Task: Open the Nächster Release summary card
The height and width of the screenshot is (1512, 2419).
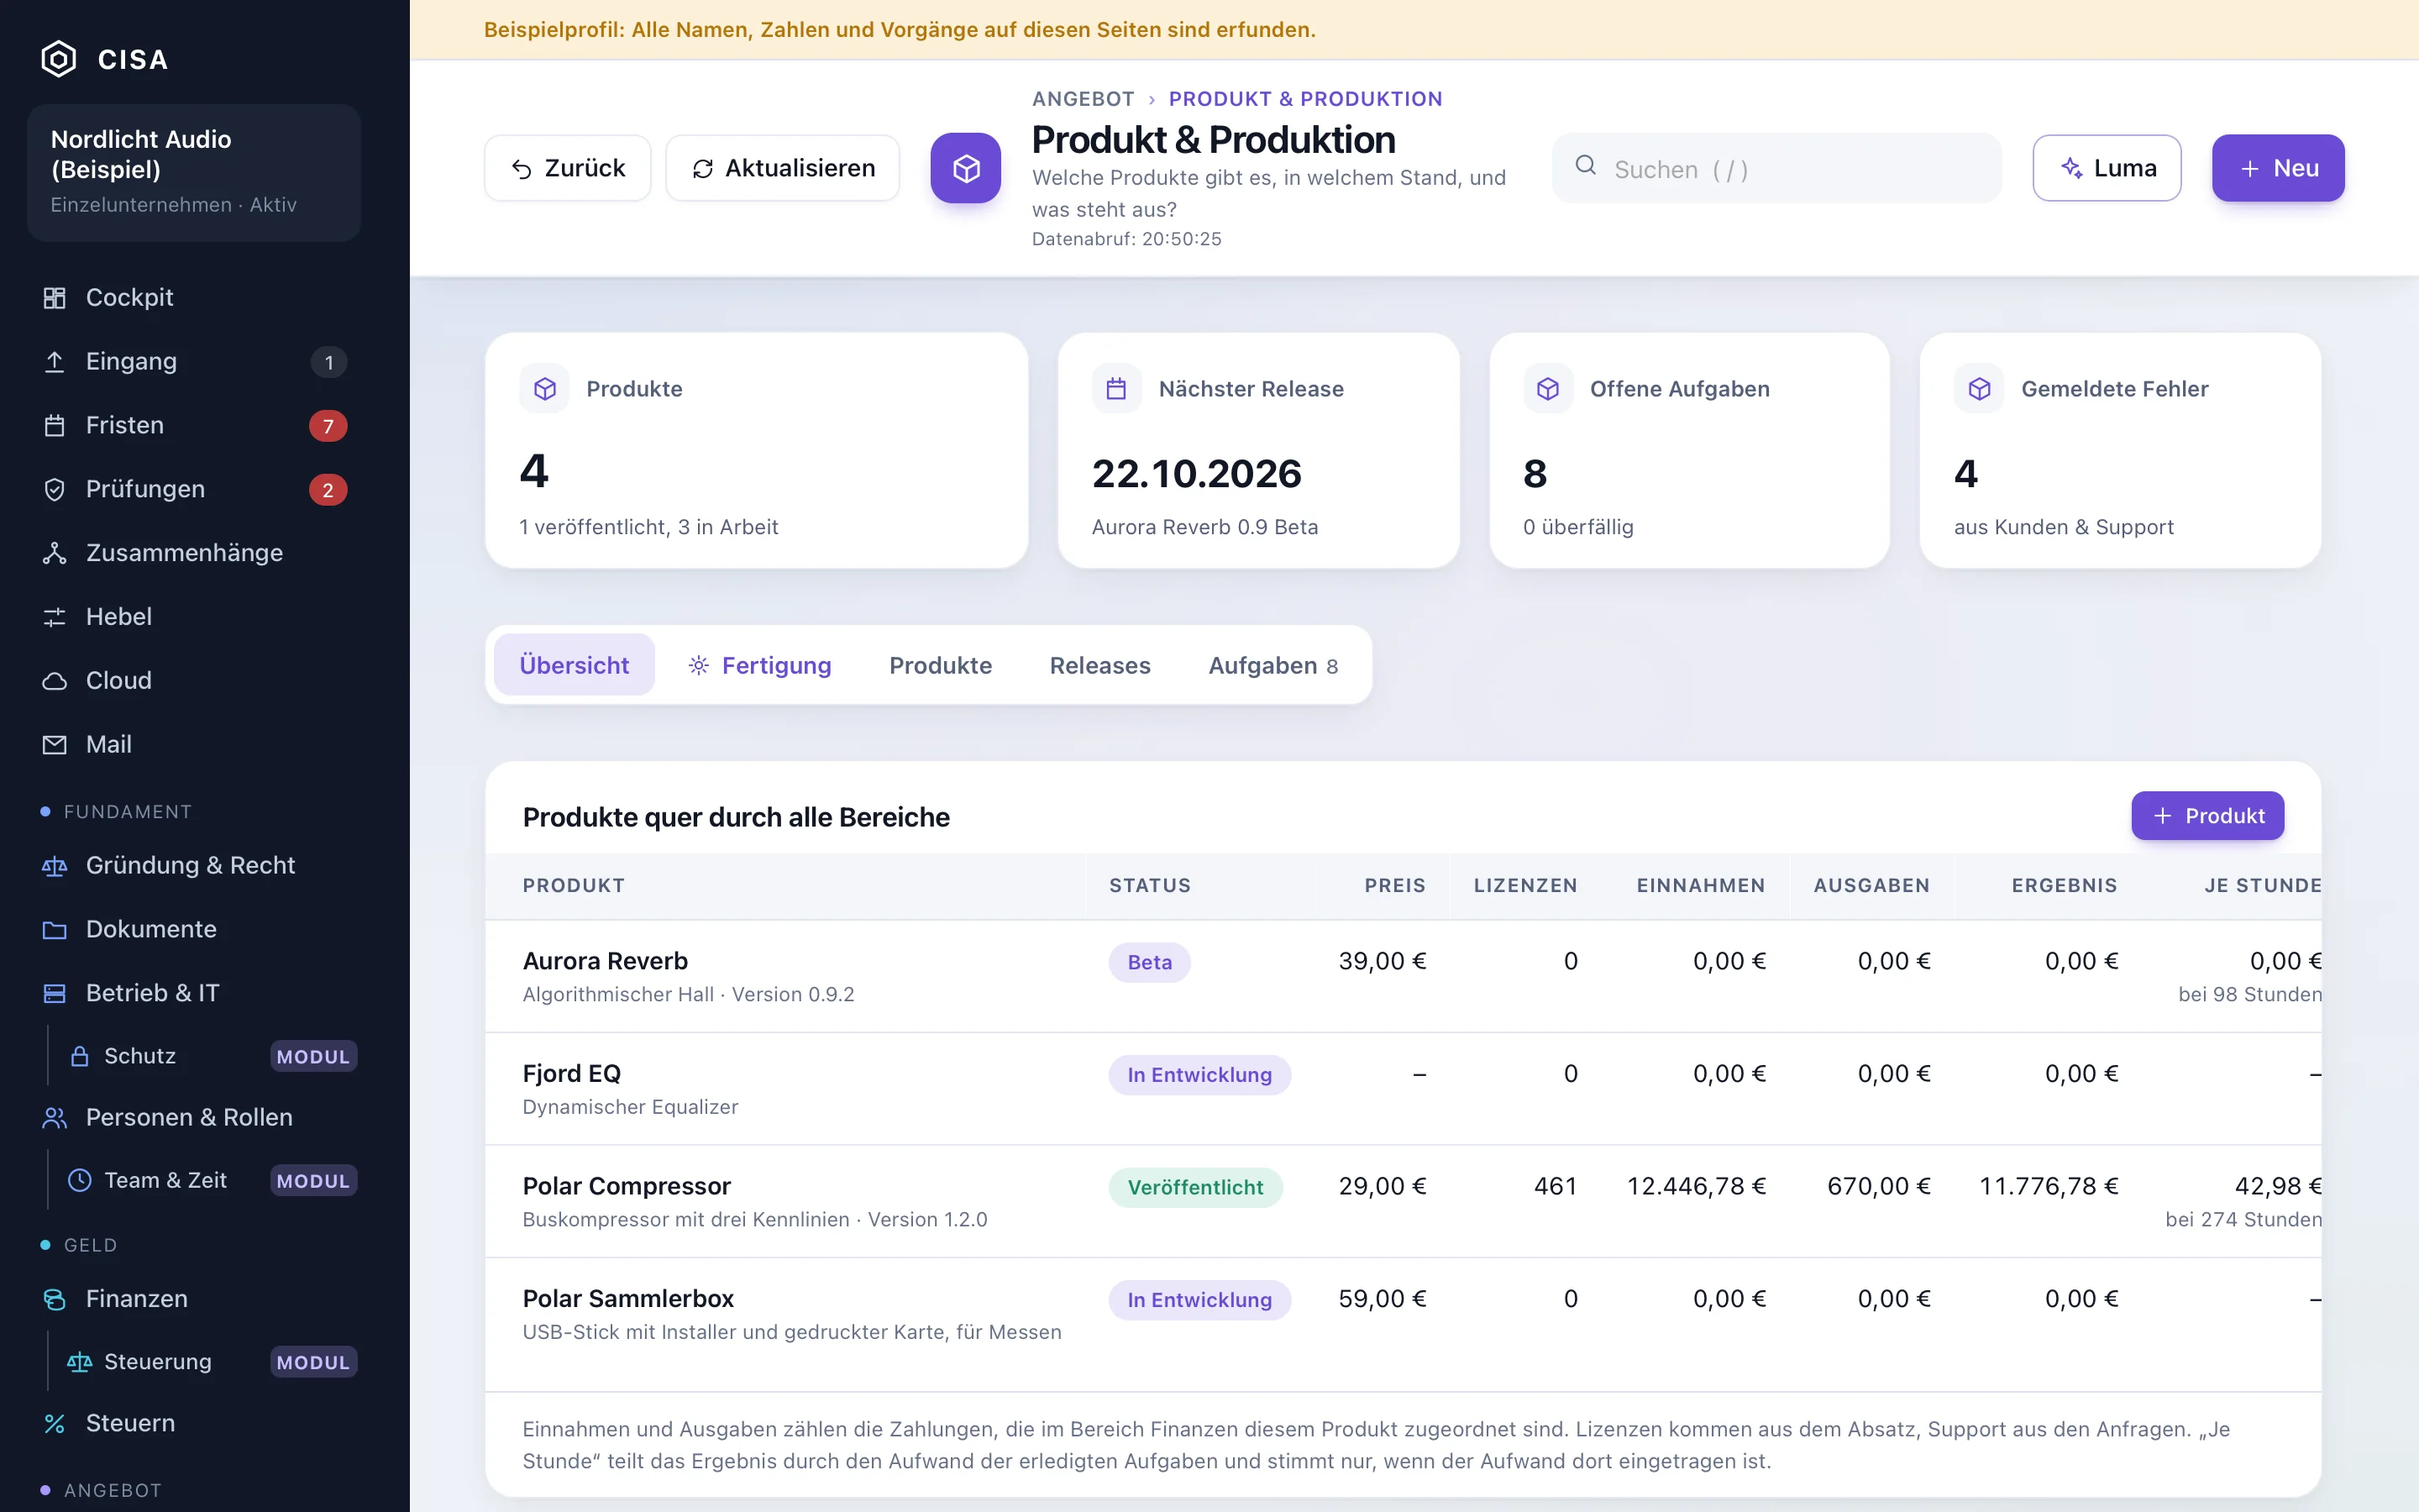Action: point(1258,451)
